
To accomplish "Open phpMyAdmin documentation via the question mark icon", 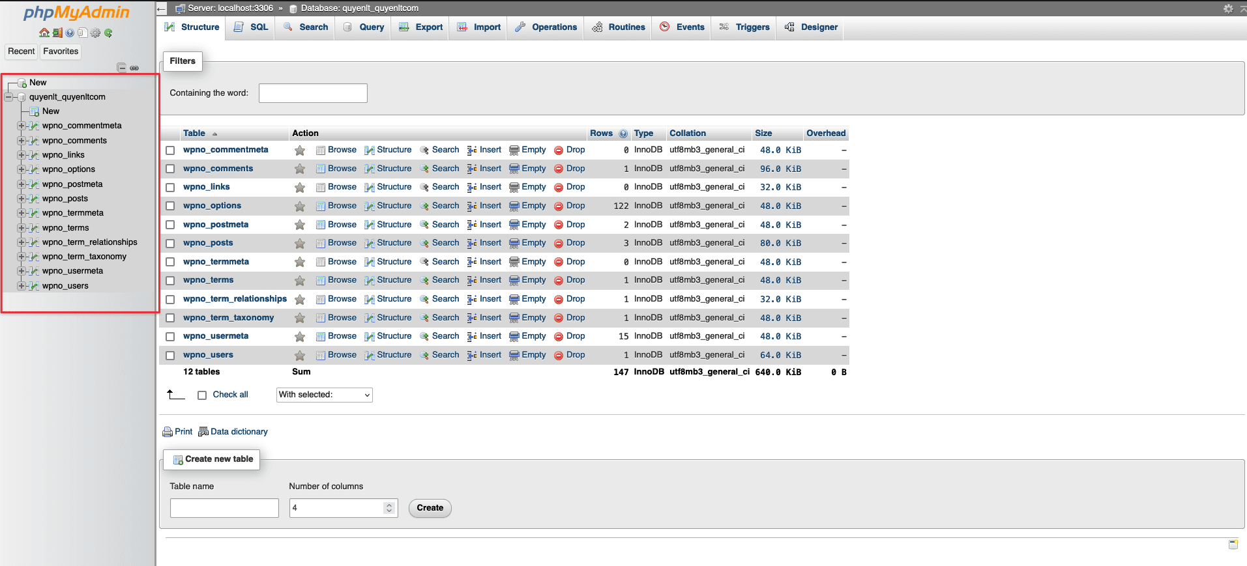I will coord(70,33).
